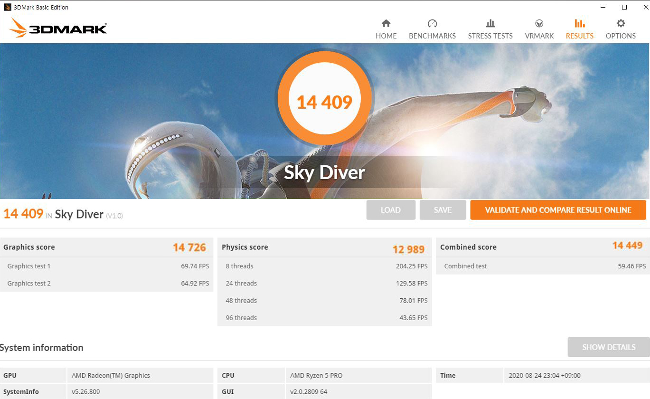Click the 3DMark logo

pos(58,28)
